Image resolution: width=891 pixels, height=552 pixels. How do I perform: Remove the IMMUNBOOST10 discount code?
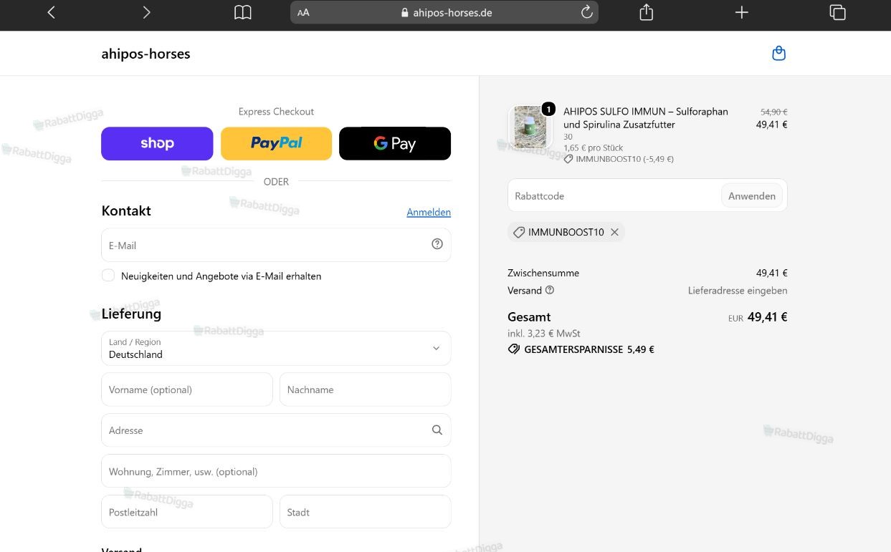pos(615,232)
